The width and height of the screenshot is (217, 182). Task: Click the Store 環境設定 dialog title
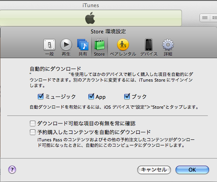tap(108, 31)
